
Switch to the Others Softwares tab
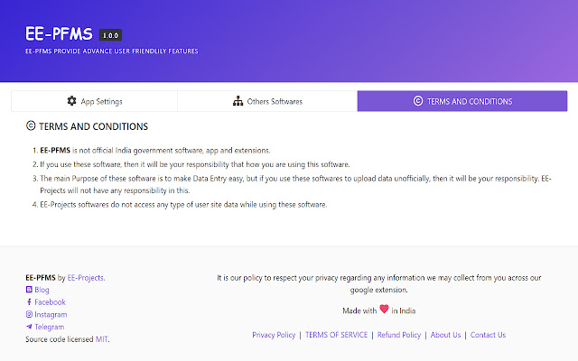[x=267, y=101]
